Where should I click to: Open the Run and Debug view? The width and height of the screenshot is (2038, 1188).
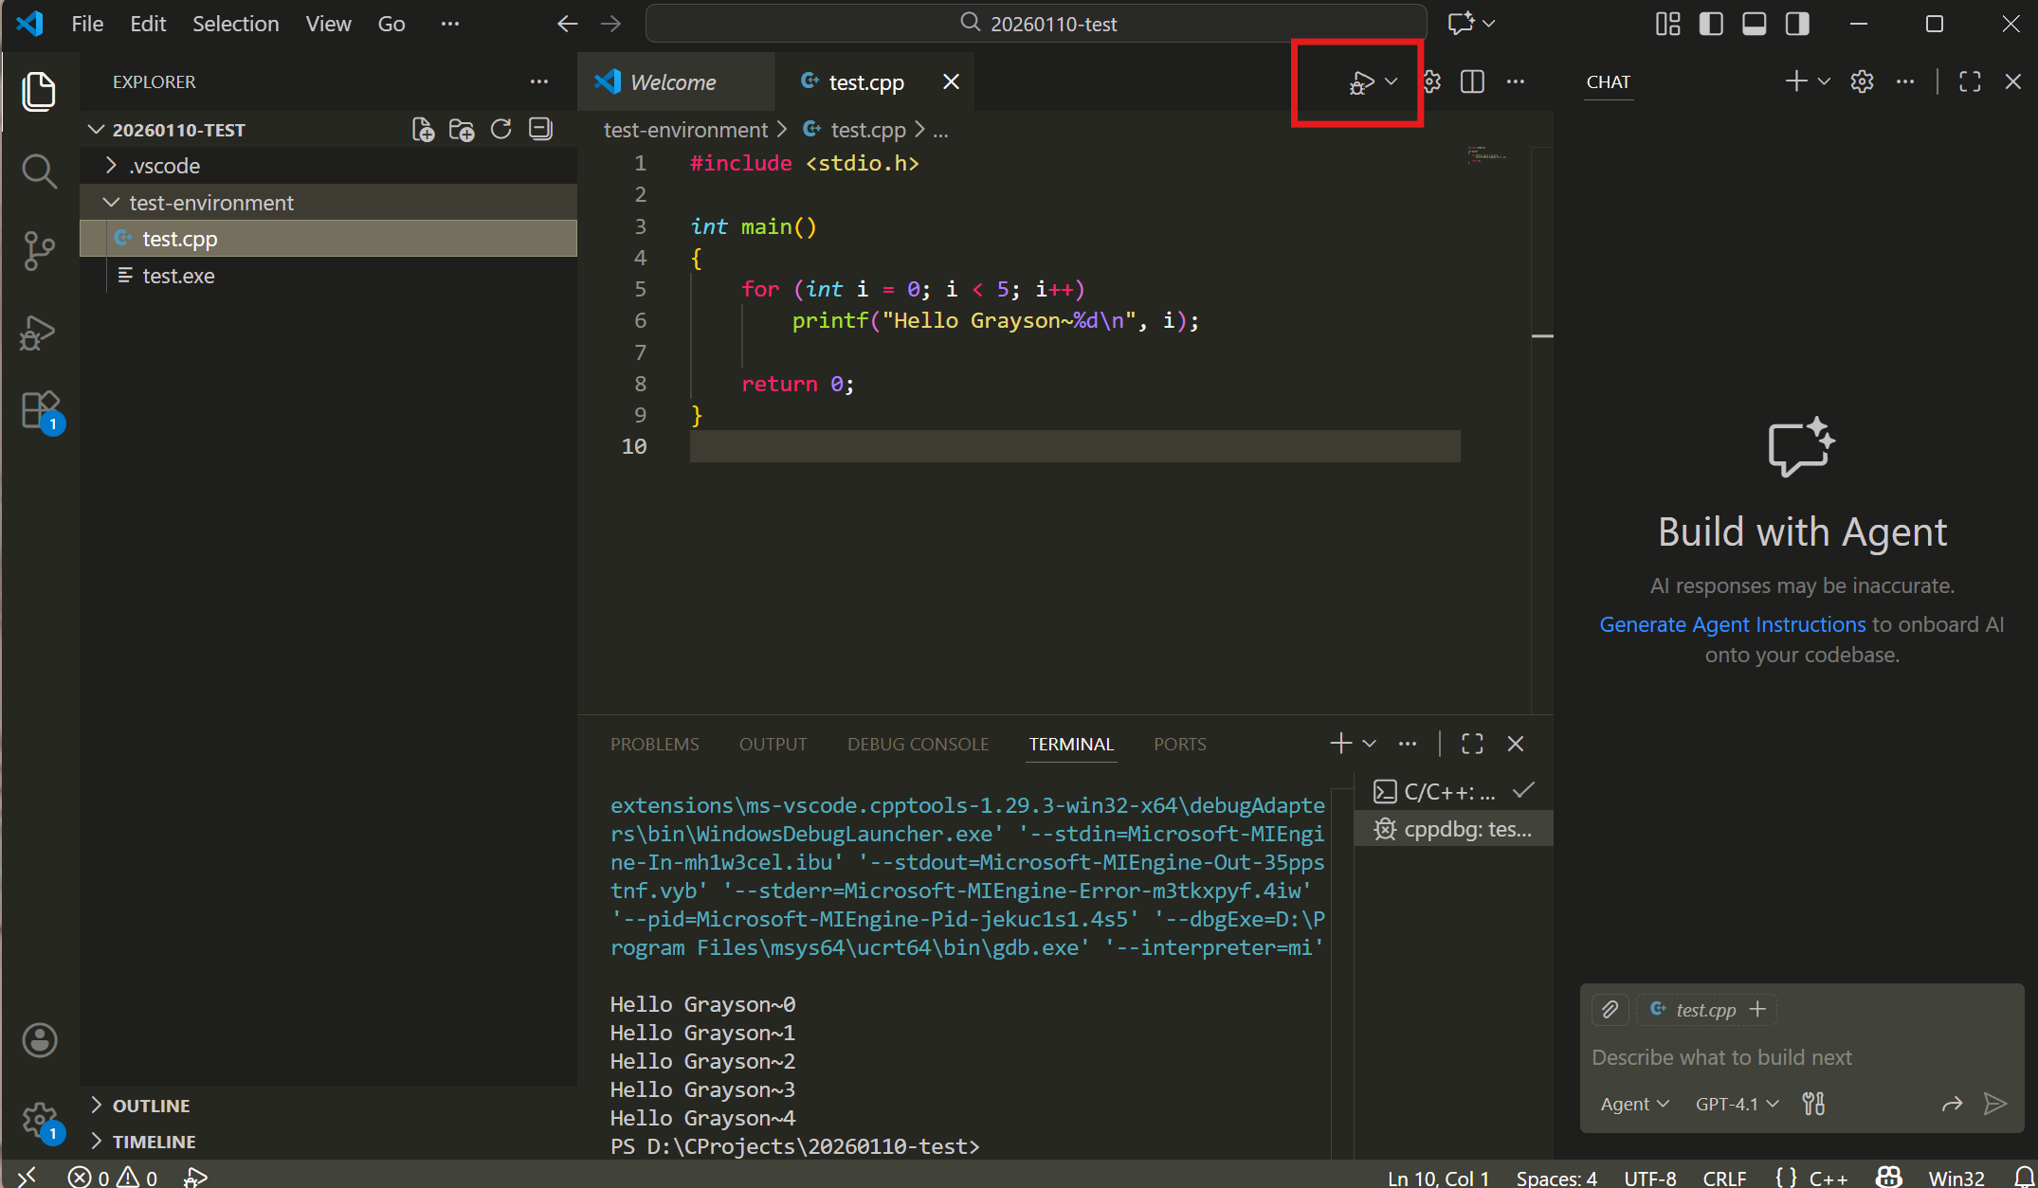click(39, 333)
